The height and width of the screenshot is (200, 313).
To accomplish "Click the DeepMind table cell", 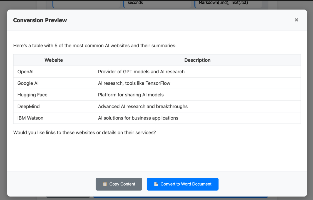I will pos(54,106).
